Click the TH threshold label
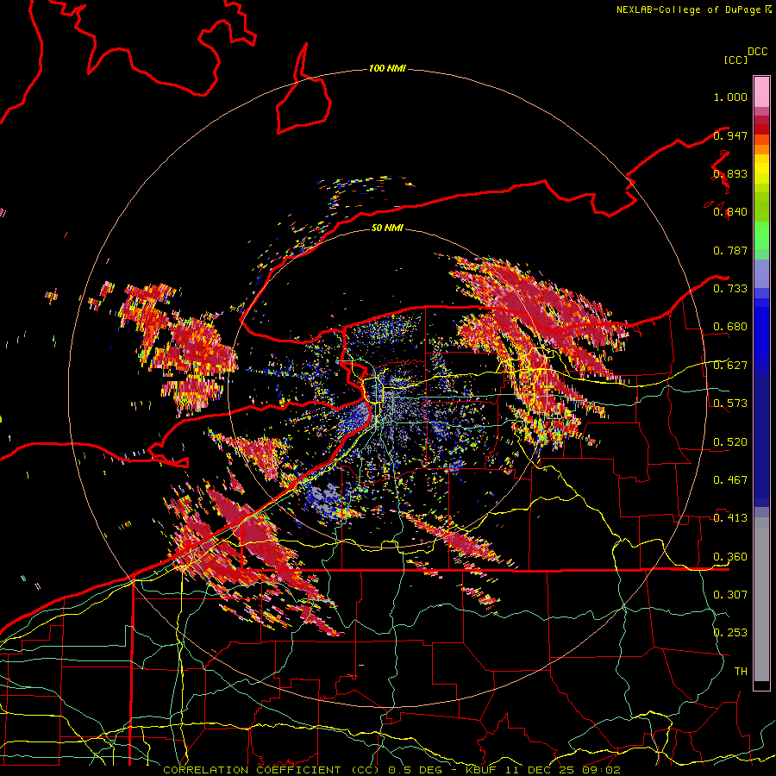Viewport: 776px width, 776px height. 741,671
